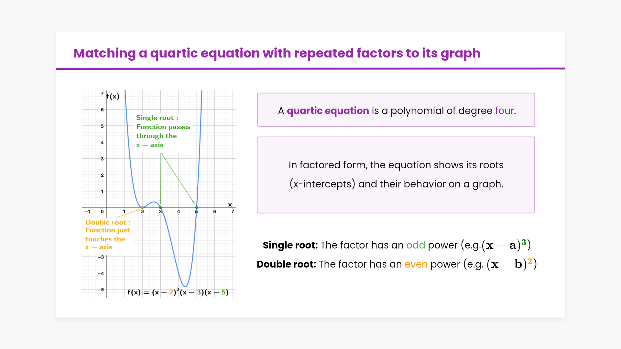The image size is (621, 349).
Task: Click the (x − b)² example expression
Action: click(511, 264)
